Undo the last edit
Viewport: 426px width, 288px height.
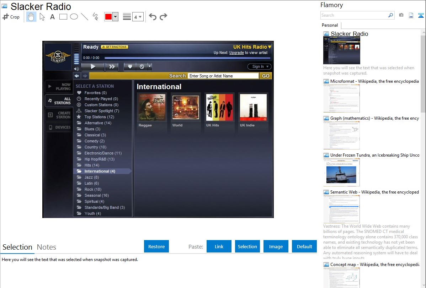point(153,17)
